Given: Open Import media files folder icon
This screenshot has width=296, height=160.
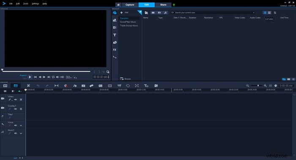Looking at the screenshot, I should (x=146, y=13).
